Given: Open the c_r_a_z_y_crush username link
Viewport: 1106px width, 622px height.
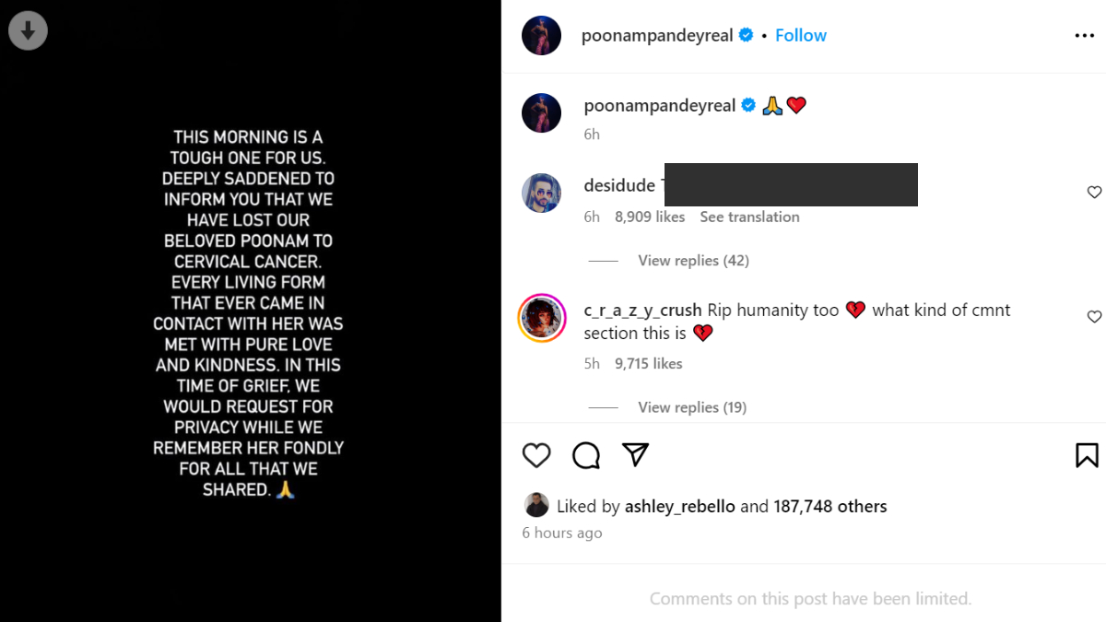Looking at the screenshot, I should click(x=642, y=311).
